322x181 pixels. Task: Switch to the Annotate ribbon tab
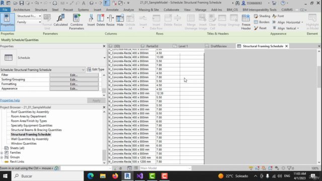[x=112, y=10]
